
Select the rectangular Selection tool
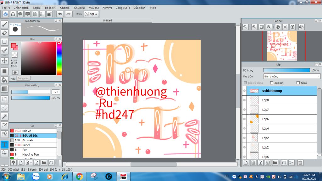coord(4,99)
